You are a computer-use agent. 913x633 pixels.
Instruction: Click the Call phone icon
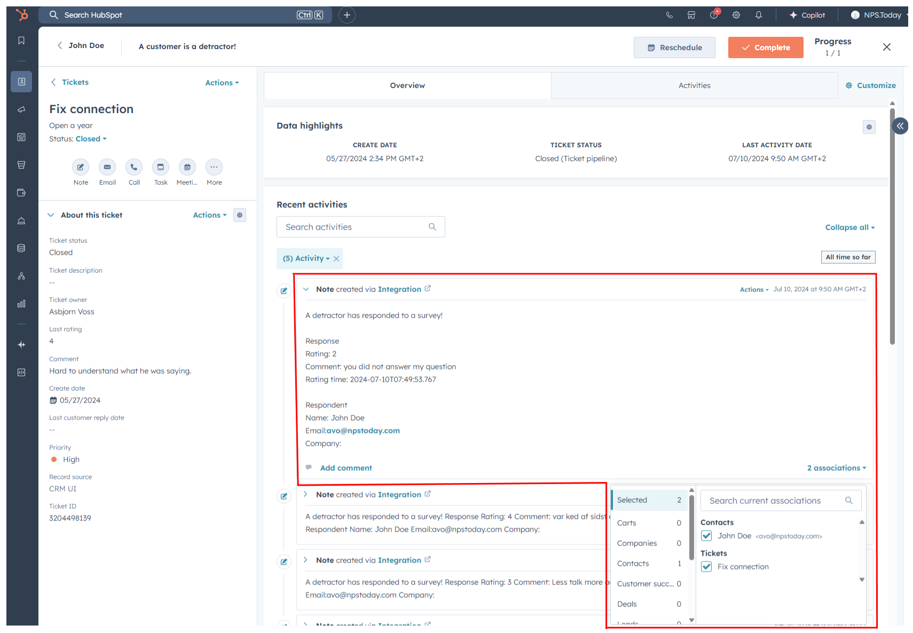click(x=134, y=167)
